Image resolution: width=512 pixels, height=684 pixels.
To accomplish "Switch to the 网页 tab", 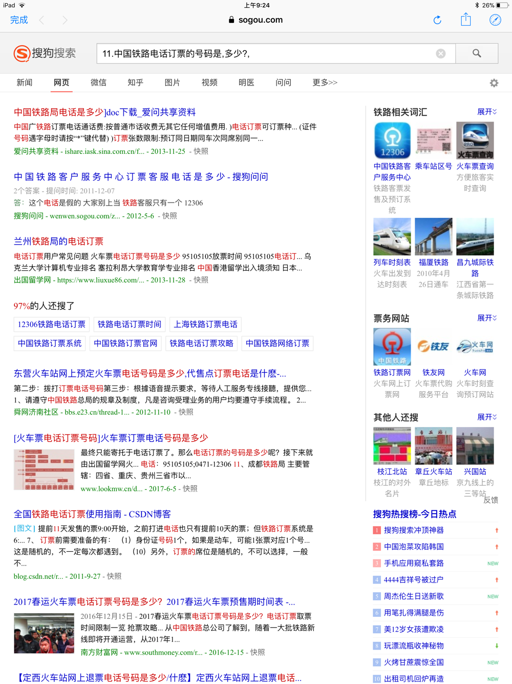I will [x=61, y=83].
